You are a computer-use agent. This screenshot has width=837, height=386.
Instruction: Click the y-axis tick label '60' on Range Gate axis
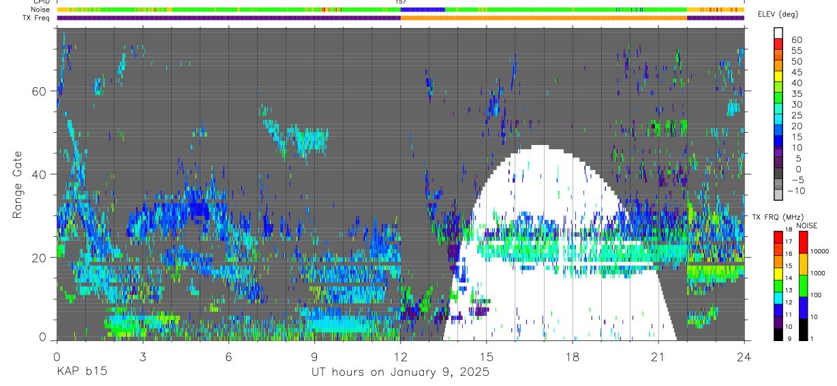tap(40, 91)
